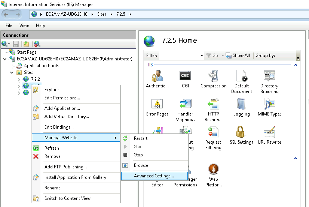
Task: Collapse the IIS section group
Action: (296, 65)
